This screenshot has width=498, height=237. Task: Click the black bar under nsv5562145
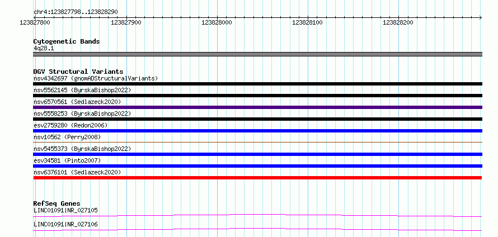tap(257, 96)
